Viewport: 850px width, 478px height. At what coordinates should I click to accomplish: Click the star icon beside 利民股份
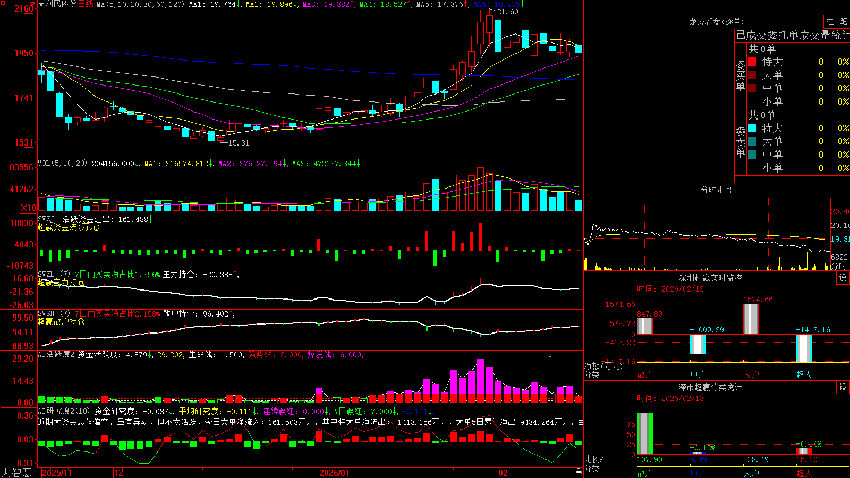41,4
